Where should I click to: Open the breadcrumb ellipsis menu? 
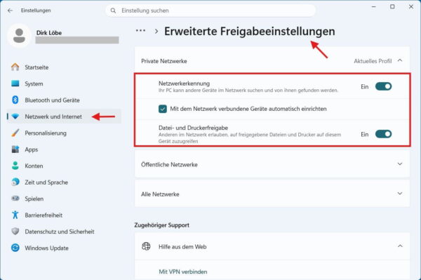click(141, 31)
